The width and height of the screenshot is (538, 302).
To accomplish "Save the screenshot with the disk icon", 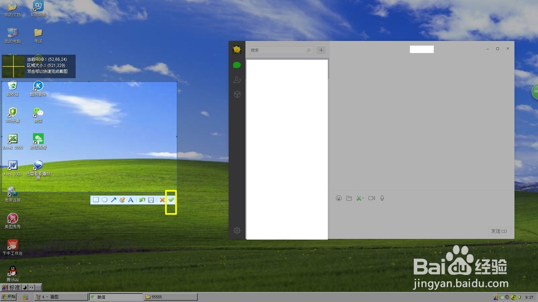I will (151, 200).
